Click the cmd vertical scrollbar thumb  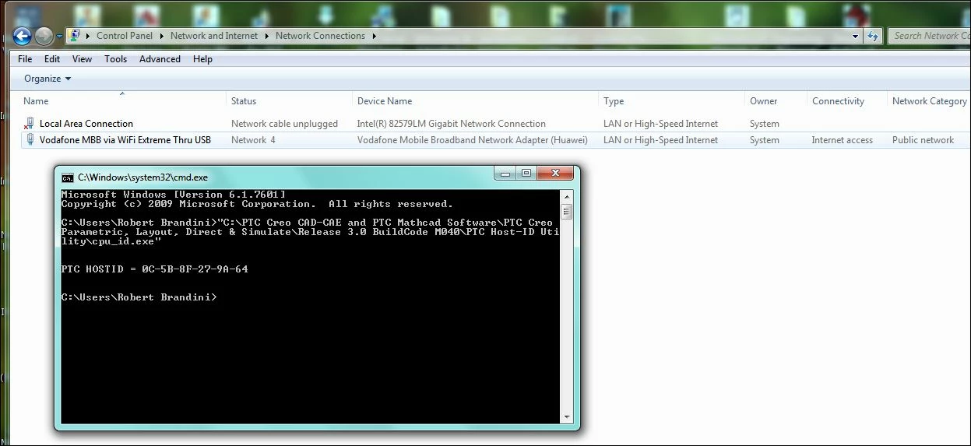566,212
